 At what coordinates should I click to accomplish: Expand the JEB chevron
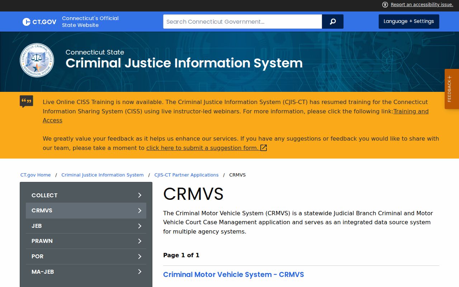[x=140, y=226]
